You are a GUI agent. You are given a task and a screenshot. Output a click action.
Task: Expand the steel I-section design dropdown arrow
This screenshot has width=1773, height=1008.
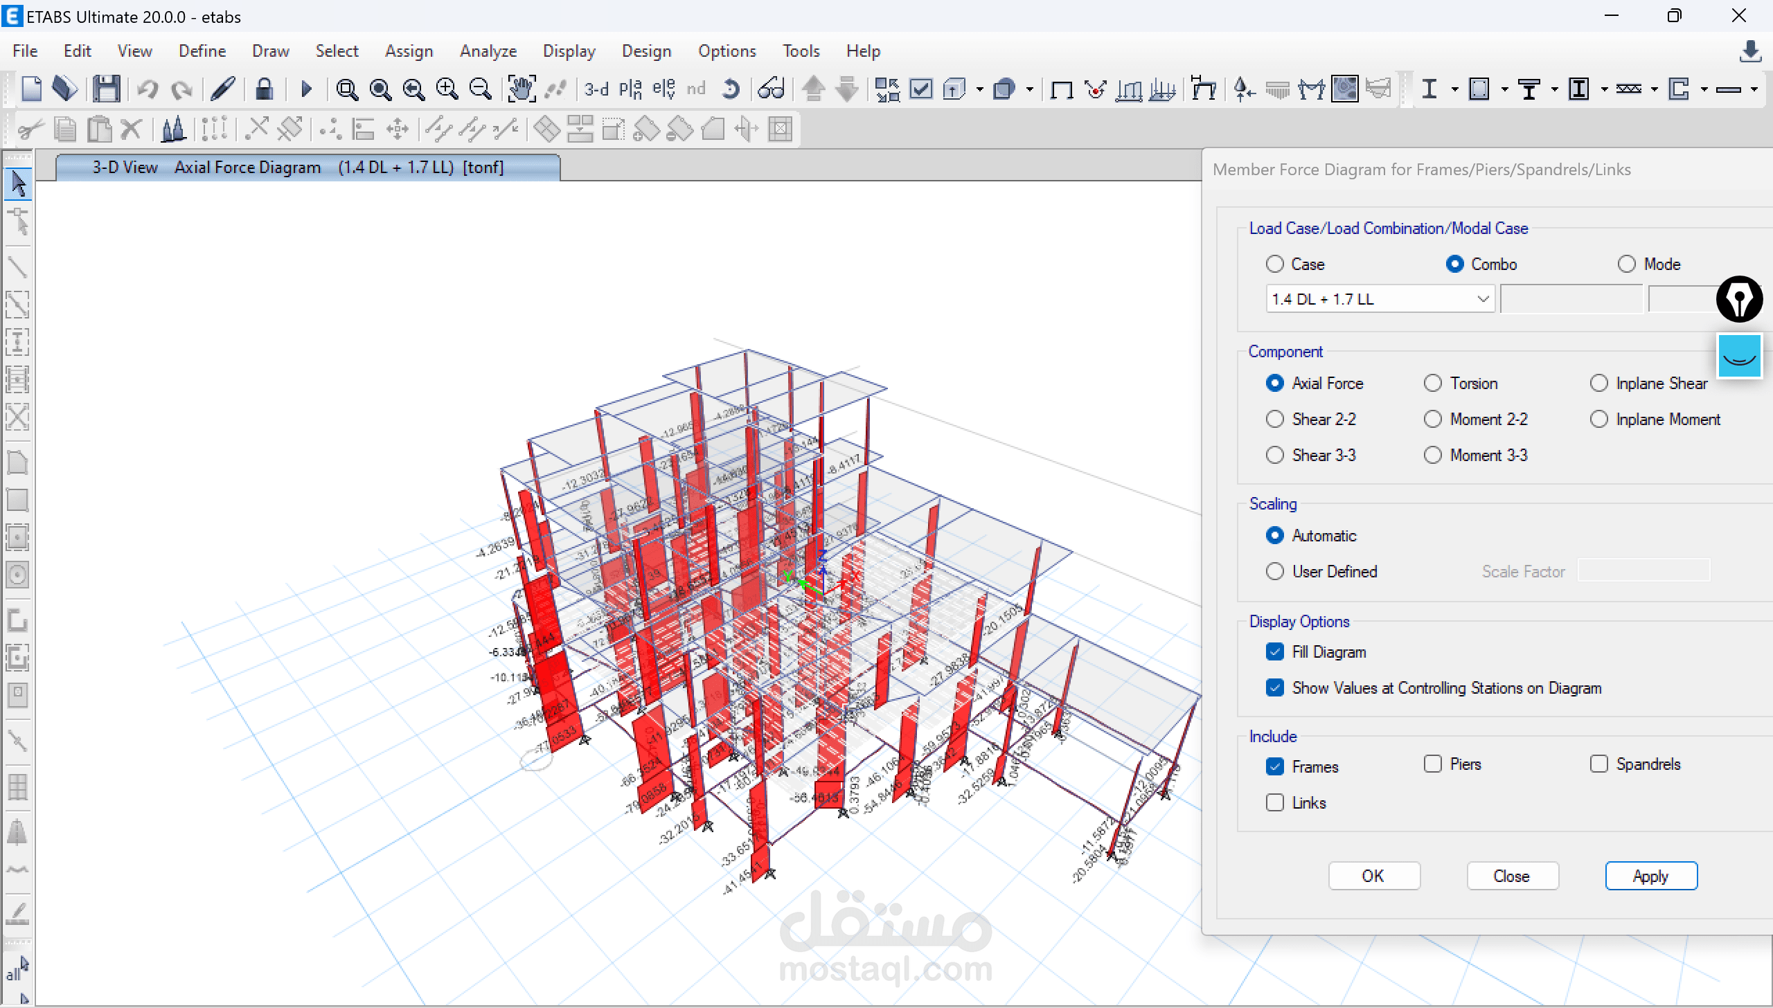[1454, 89]
